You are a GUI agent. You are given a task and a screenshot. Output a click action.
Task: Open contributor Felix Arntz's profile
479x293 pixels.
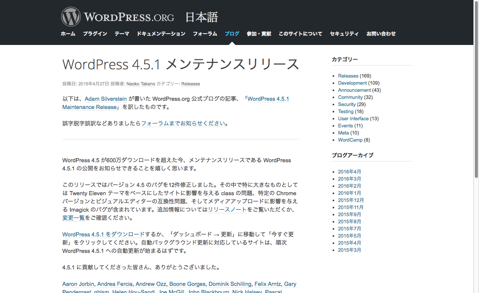tap(268, 284)
